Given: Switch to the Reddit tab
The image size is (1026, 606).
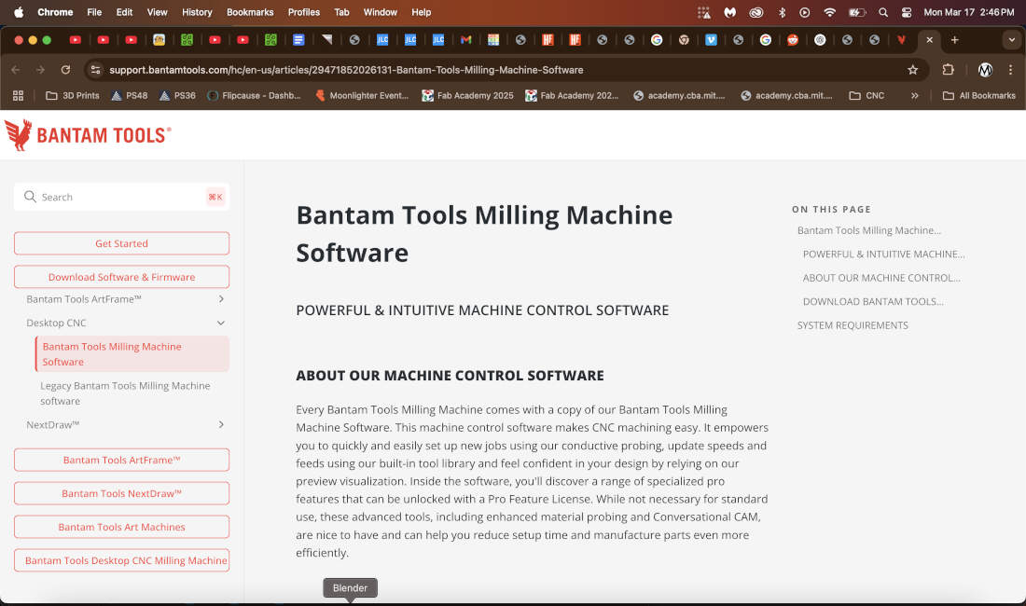Looking at the screenshot, I should click(793, 40).
